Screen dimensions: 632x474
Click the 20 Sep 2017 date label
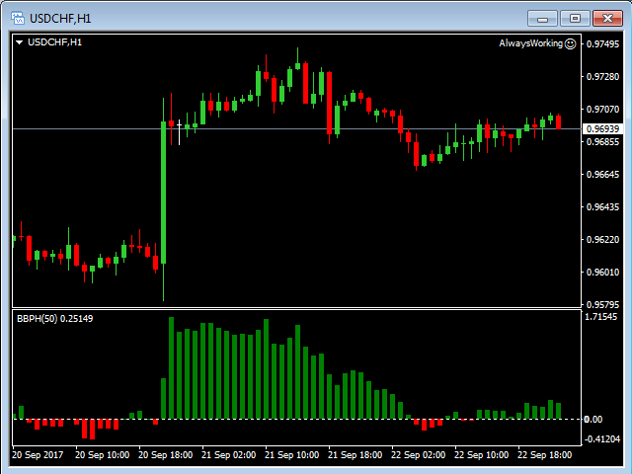[38, 455]
